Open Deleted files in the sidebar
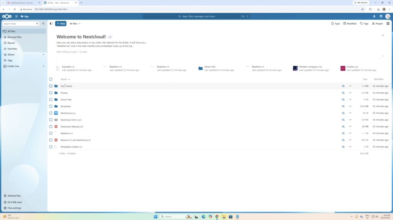Screen dimensions: 393x220 [24, 196]
